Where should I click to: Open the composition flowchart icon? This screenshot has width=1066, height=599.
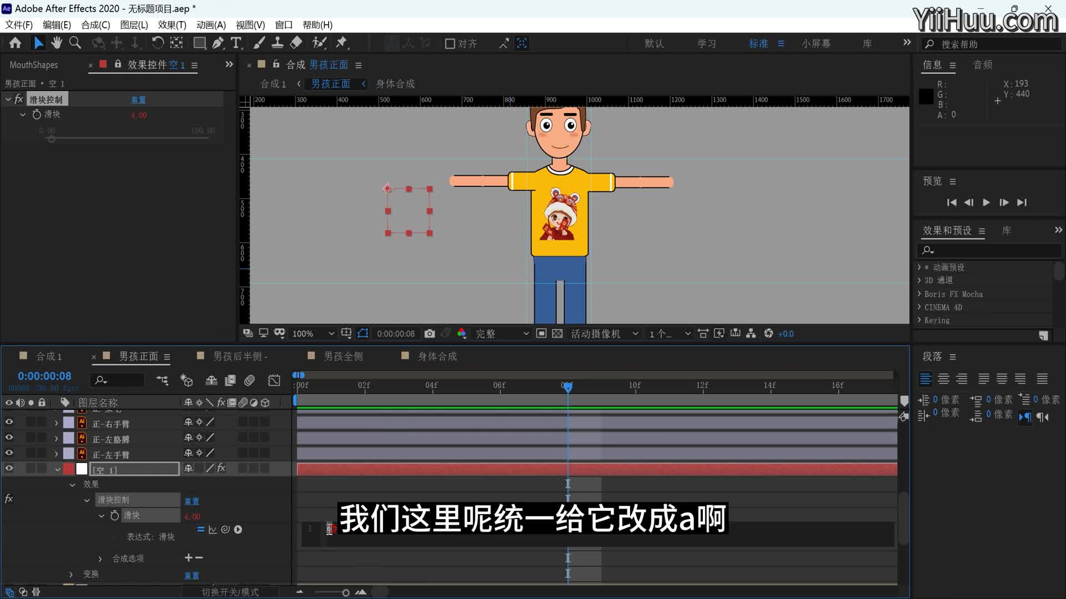[751, 333]
